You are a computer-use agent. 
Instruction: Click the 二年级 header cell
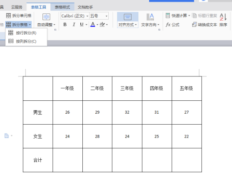click(97, 88)
